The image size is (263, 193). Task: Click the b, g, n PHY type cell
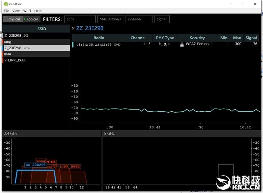coord(165,44)
